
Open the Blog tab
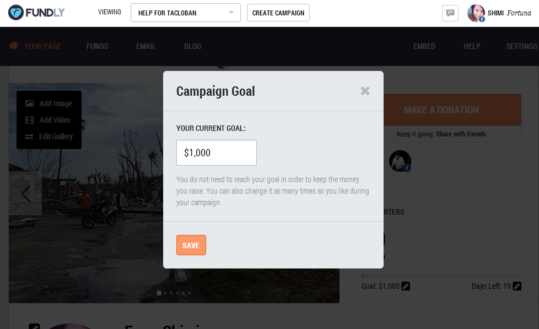click(192, 46)
